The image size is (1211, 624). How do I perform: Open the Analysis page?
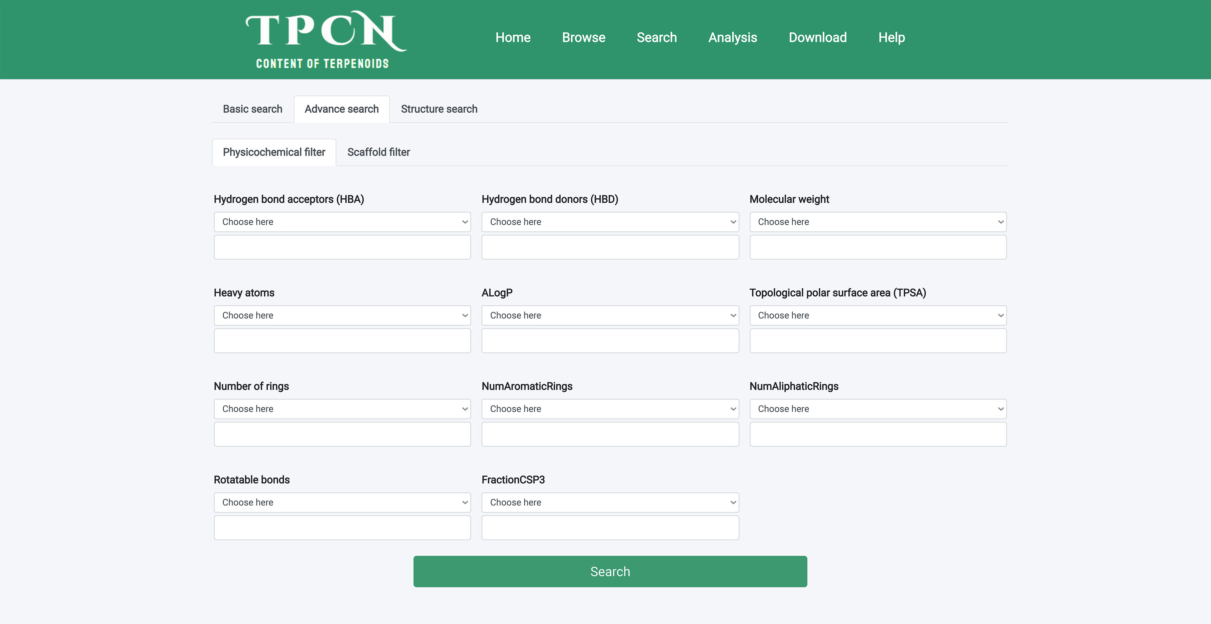pos(732,38)
